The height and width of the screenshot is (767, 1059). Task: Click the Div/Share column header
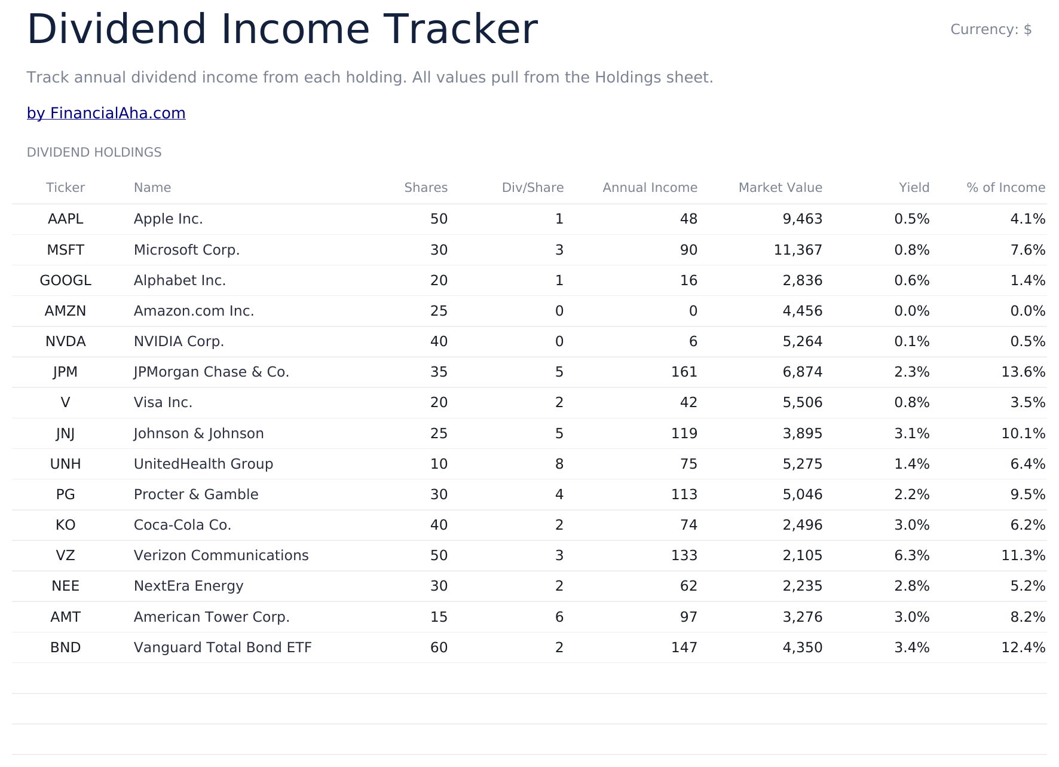point(533,188)
